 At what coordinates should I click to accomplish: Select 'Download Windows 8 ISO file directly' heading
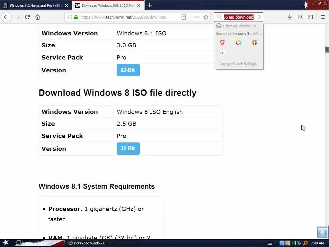118,93
